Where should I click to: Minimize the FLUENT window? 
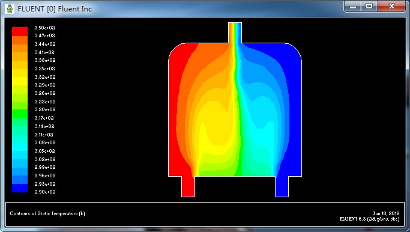[x=353, y=7]
